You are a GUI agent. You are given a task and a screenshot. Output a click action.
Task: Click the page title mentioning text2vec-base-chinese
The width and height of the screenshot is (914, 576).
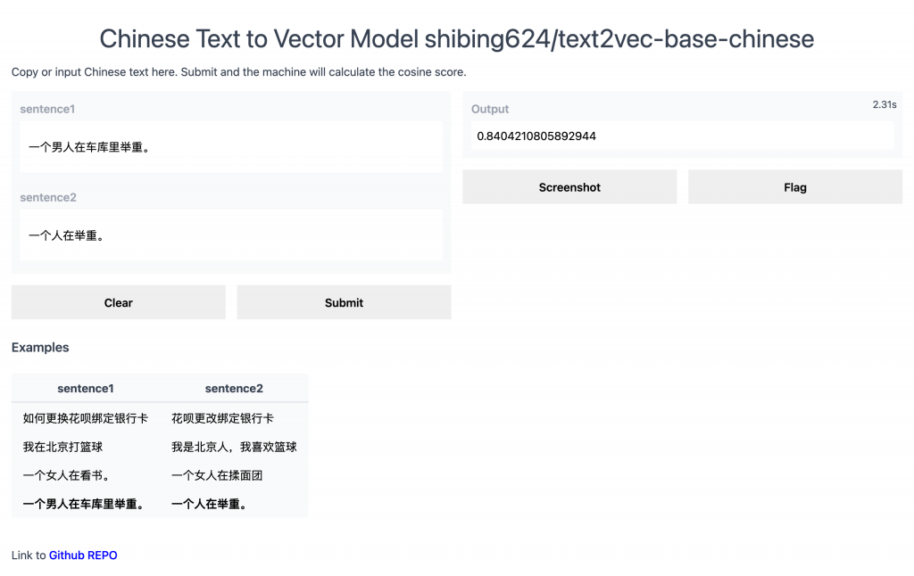click(456, 39)
